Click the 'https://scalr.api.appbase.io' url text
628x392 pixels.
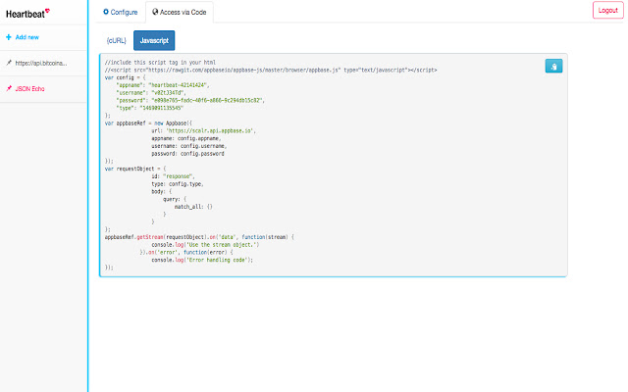click(209, 130)
